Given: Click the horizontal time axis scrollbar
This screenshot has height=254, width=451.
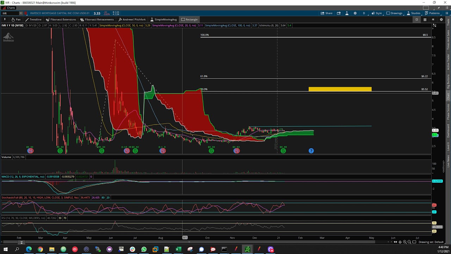Looking at the screenshot, I should coord(189,242).
